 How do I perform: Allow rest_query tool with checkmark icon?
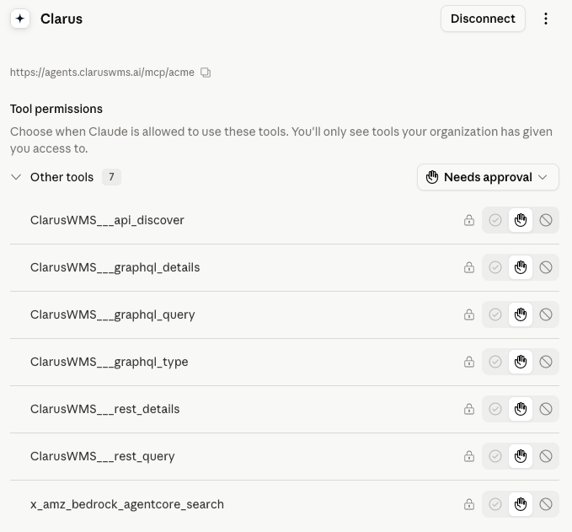click(x=495, y=456)
